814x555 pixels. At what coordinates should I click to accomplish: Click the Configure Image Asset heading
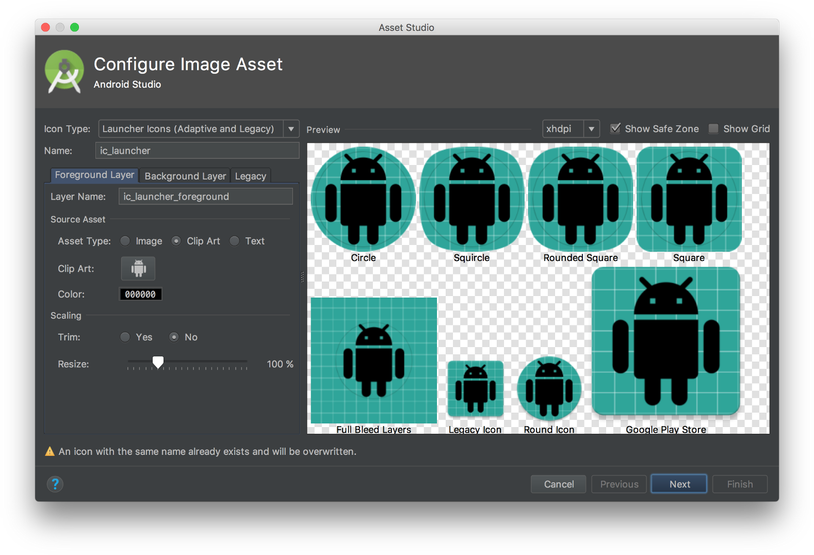188,64
